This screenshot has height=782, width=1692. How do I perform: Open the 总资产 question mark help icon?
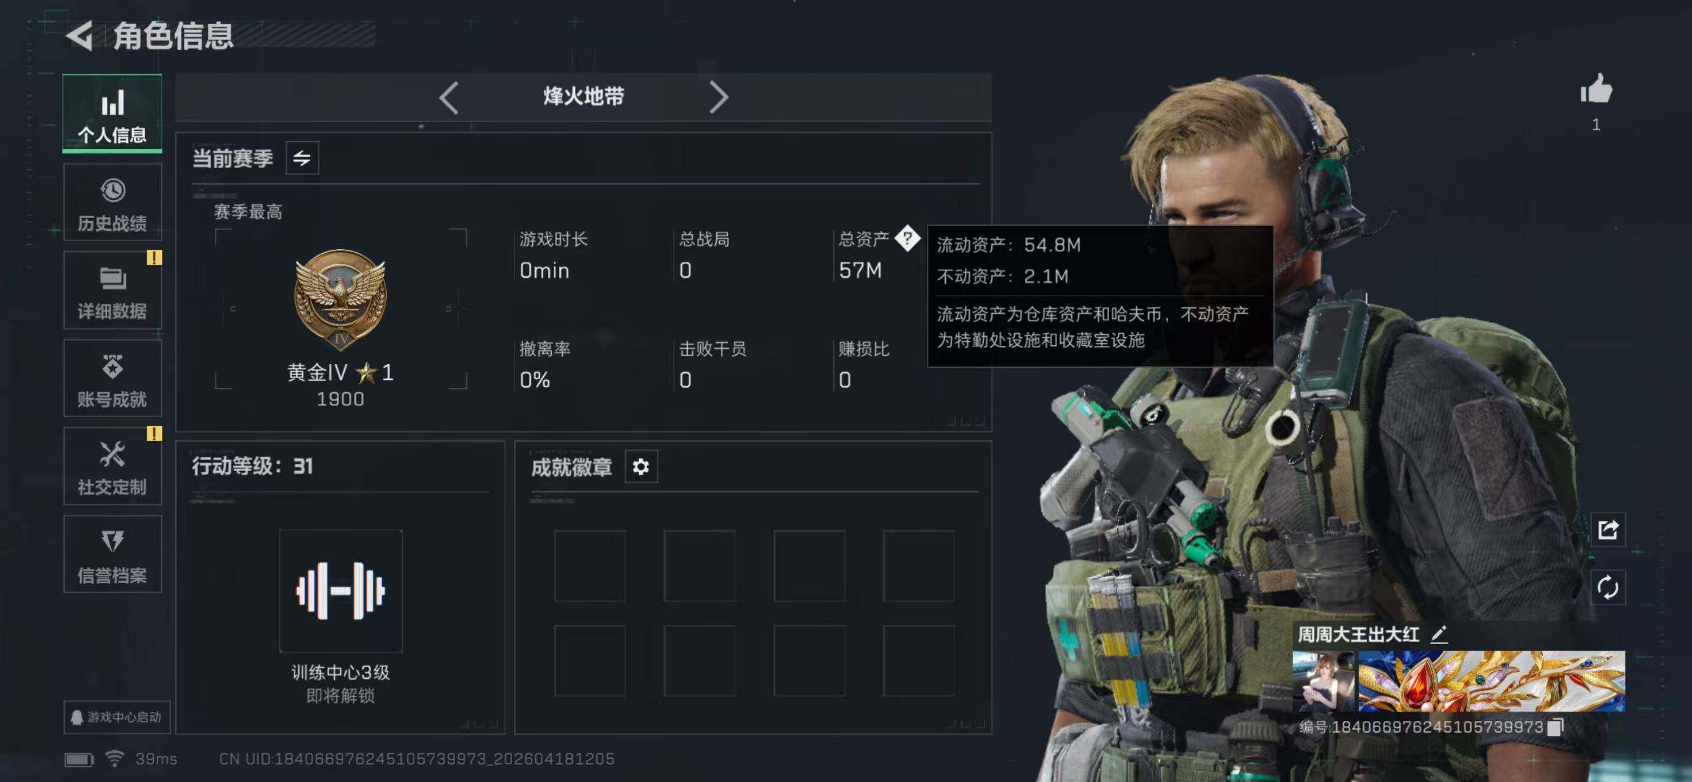(x=907, y=238)
